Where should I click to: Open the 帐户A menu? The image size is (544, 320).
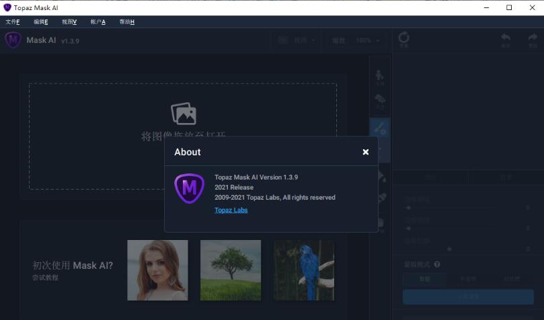pos(98,22)
